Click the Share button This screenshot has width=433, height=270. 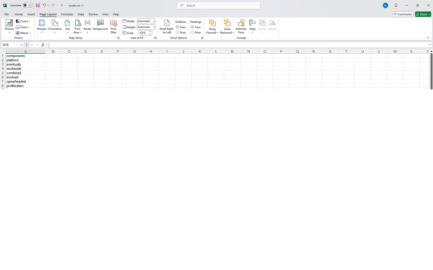pyautogui.click(x=423, y=14)
